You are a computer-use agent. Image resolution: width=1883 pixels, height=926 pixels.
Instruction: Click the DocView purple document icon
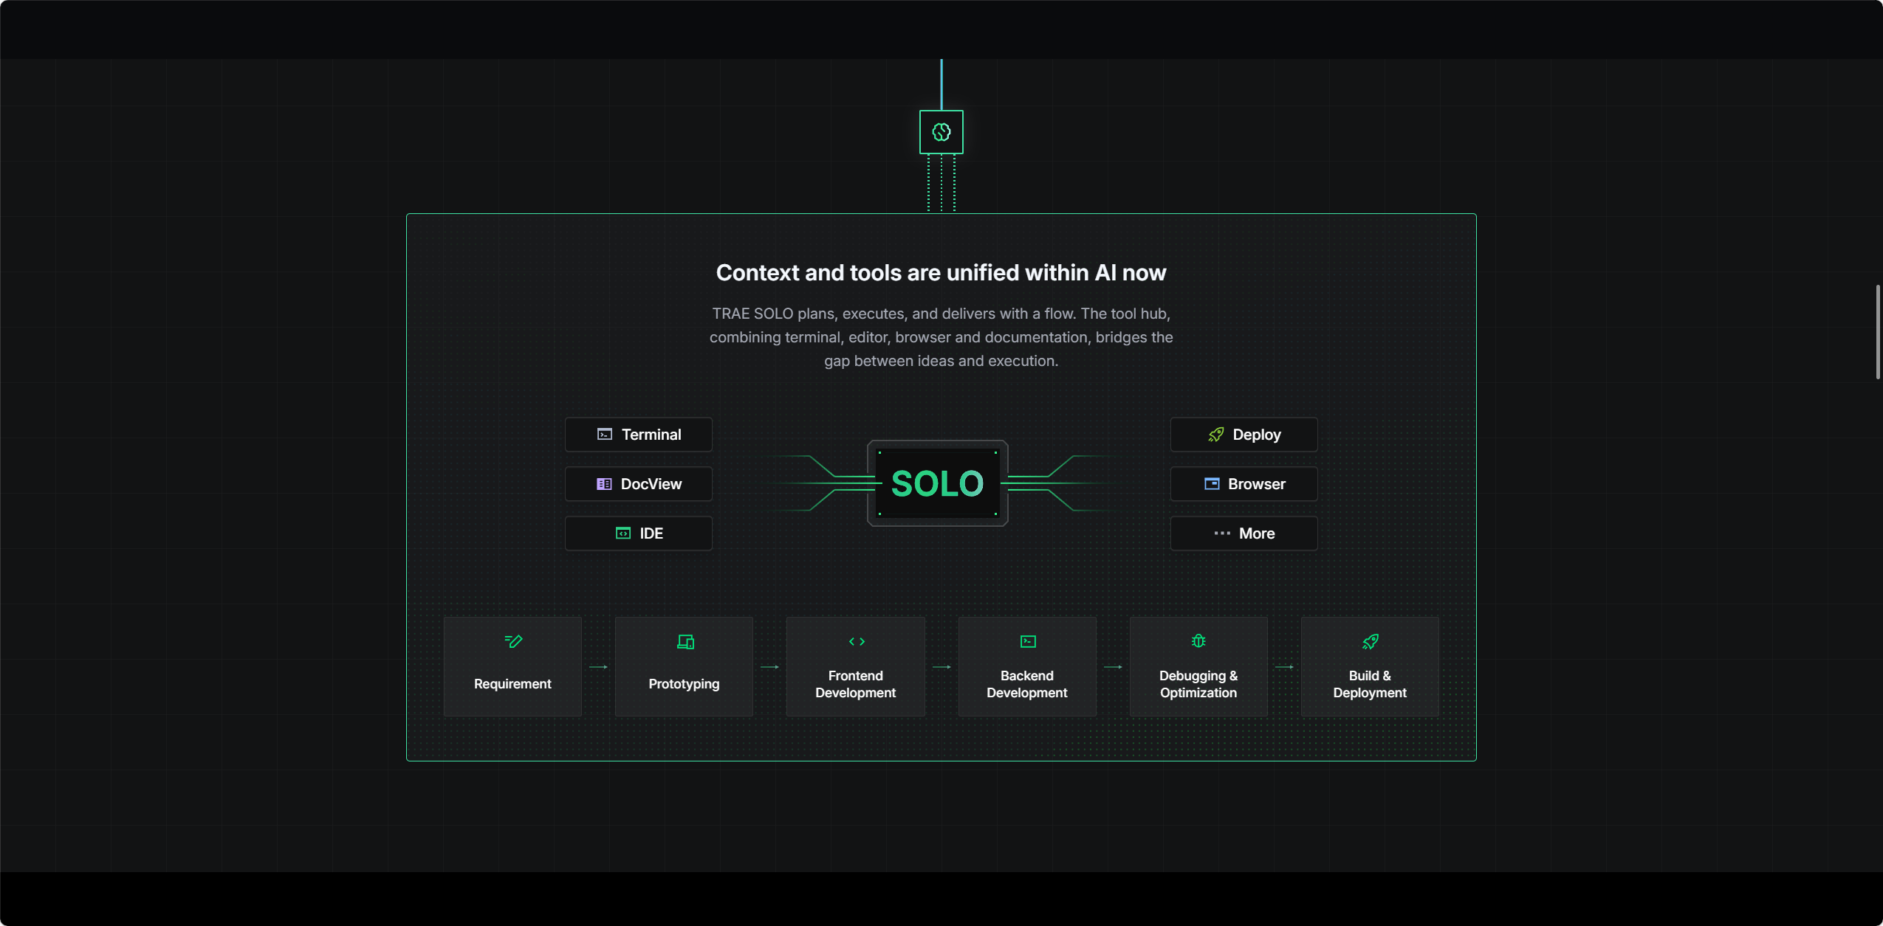(x=604, y=484)
